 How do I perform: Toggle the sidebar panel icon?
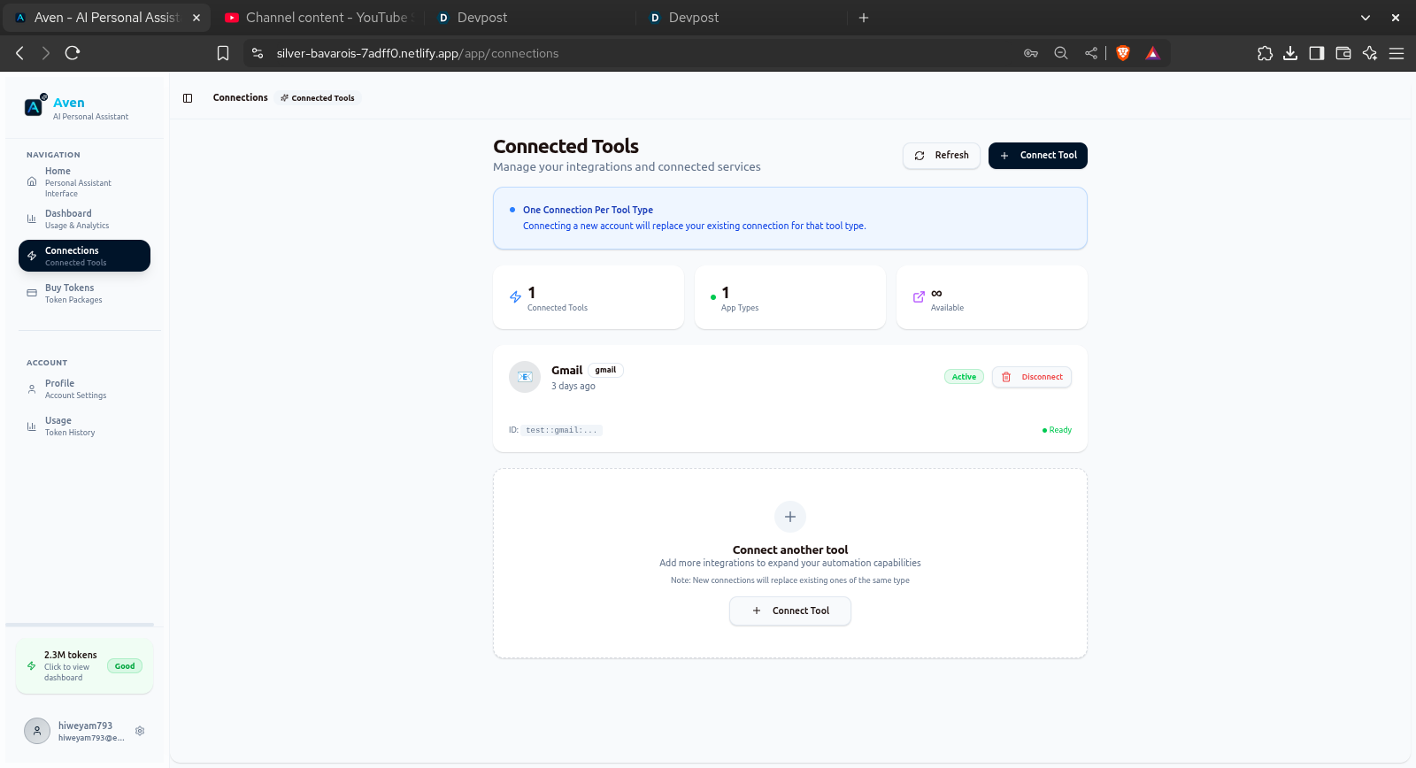(x=188, y=98)
